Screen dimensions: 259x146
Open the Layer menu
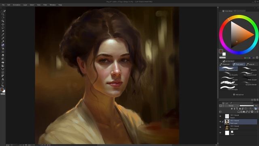tap(25, 5)
